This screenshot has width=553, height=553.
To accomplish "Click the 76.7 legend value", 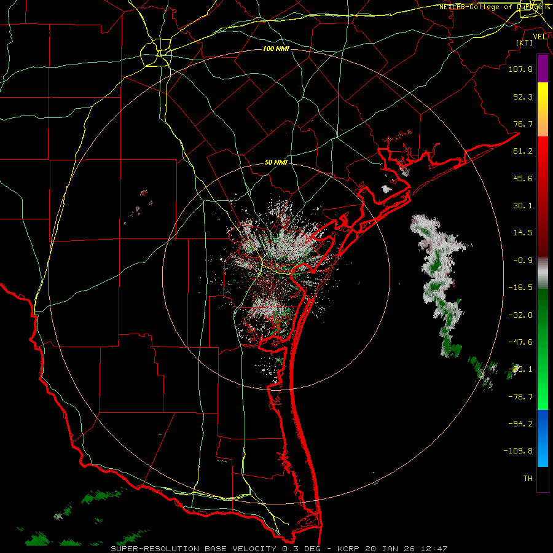I will point(523,124).
